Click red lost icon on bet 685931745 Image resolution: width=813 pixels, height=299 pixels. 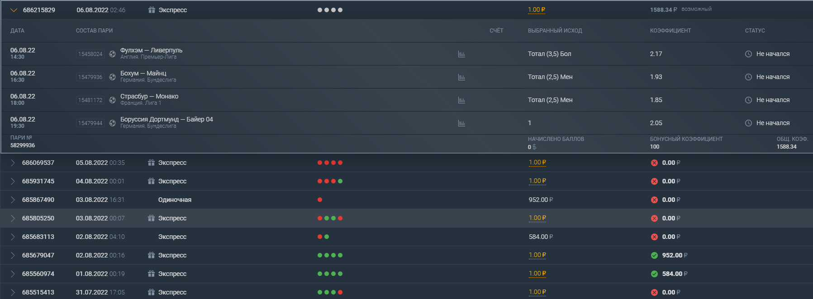click(654, 181)
